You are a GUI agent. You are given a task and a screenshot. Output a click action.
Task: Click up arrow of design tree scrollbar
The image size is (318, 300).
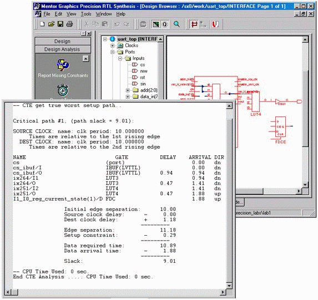point(160,39)
